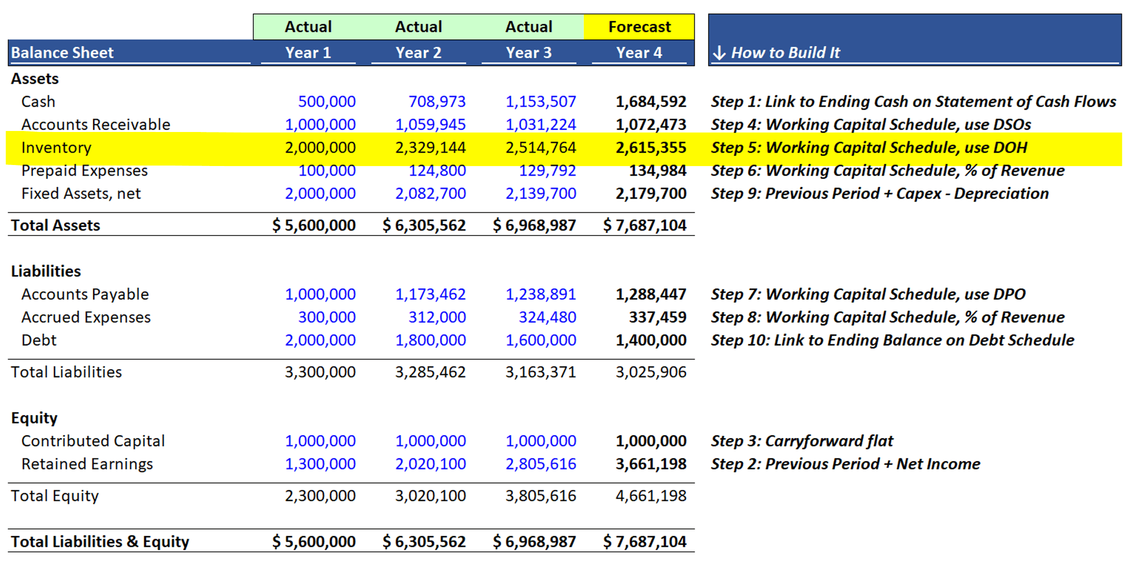Click Step 1 Link to Ending Cash note
This screenshot has height=561, width=1133.
[913, 102]
